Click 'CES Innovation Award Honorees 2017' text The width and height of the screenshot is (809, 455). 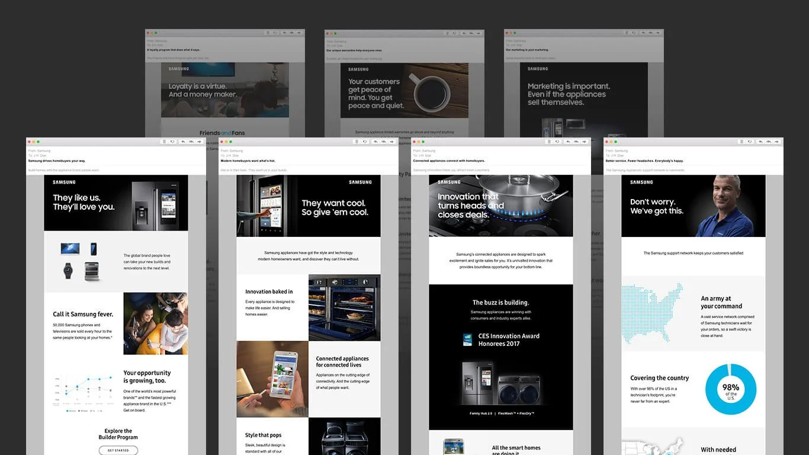[x=509, y=339]
